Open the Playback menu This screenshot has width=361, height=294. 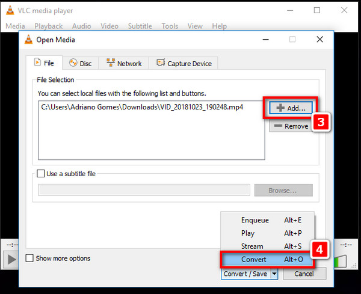coord(49,26)
